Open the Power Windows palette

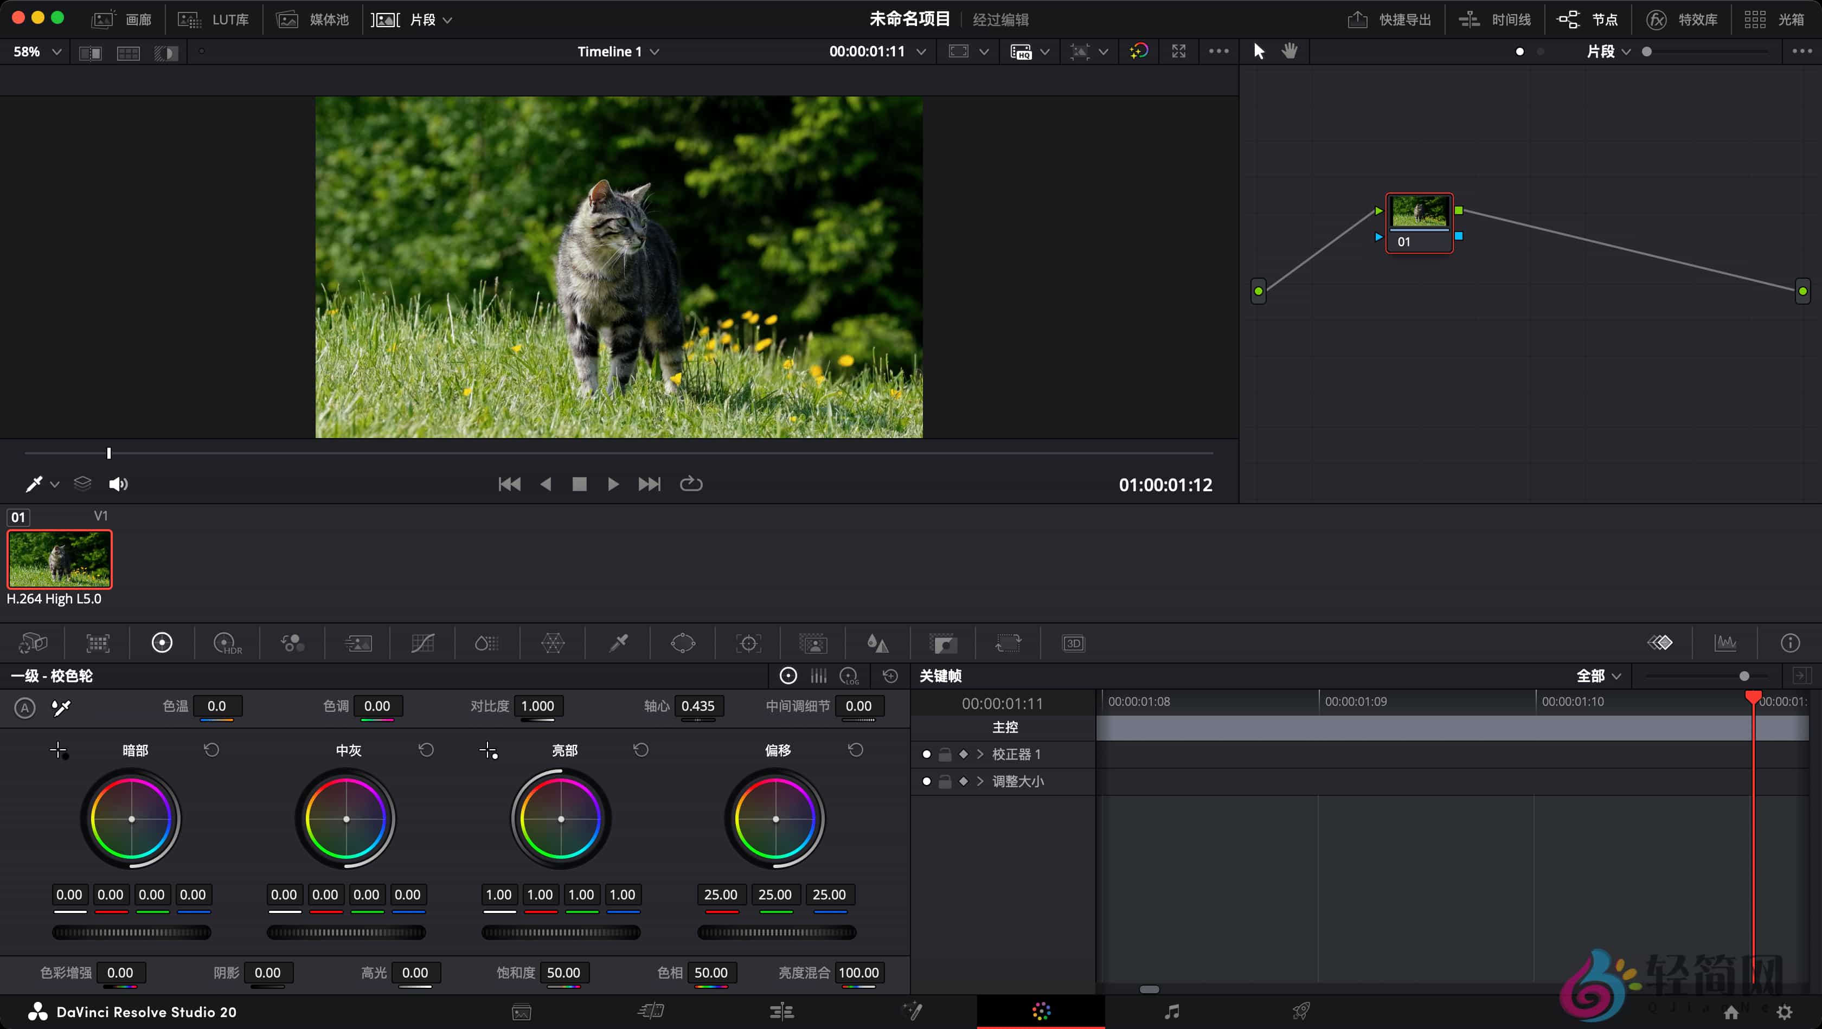[683, 642]
